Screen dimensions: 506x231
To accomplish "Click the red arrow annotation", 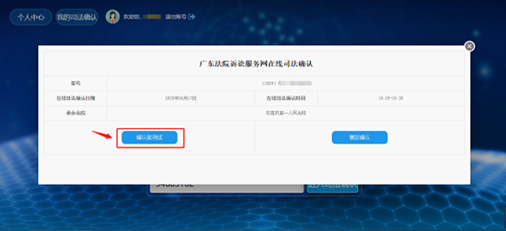I will [x=102, y=135].
